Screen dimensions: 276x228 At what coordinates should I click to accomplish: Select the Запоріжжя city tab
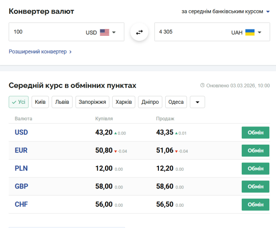tap(92, 102)
